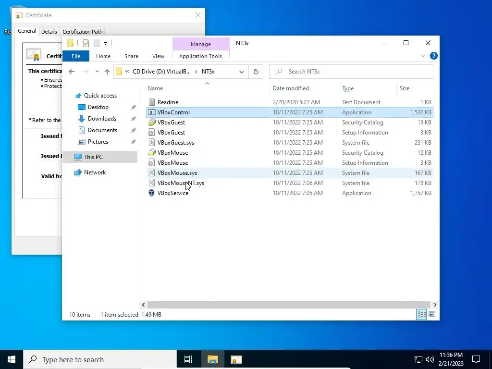
Task: Open Recent locations dropdown arrow
Action: click(x=97, y=72)
